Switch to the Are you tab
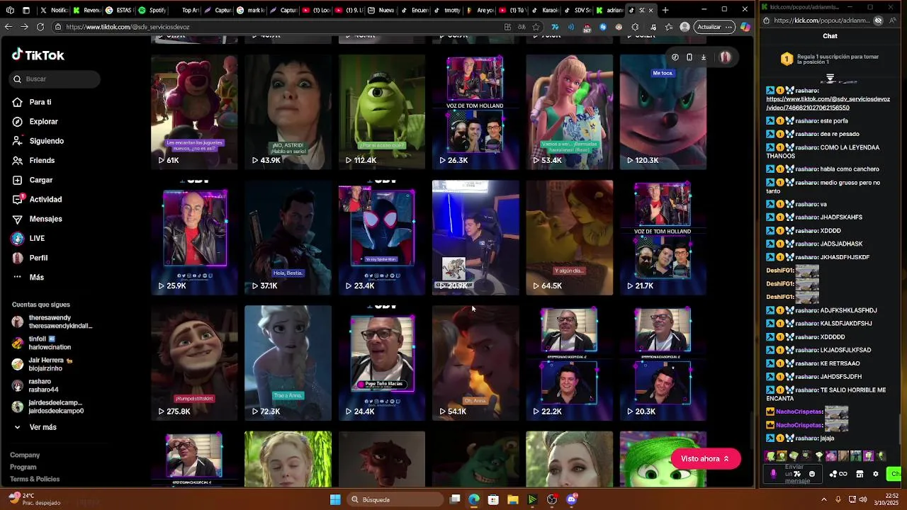This screenshot has width=907, height=510. click(478, 10)
